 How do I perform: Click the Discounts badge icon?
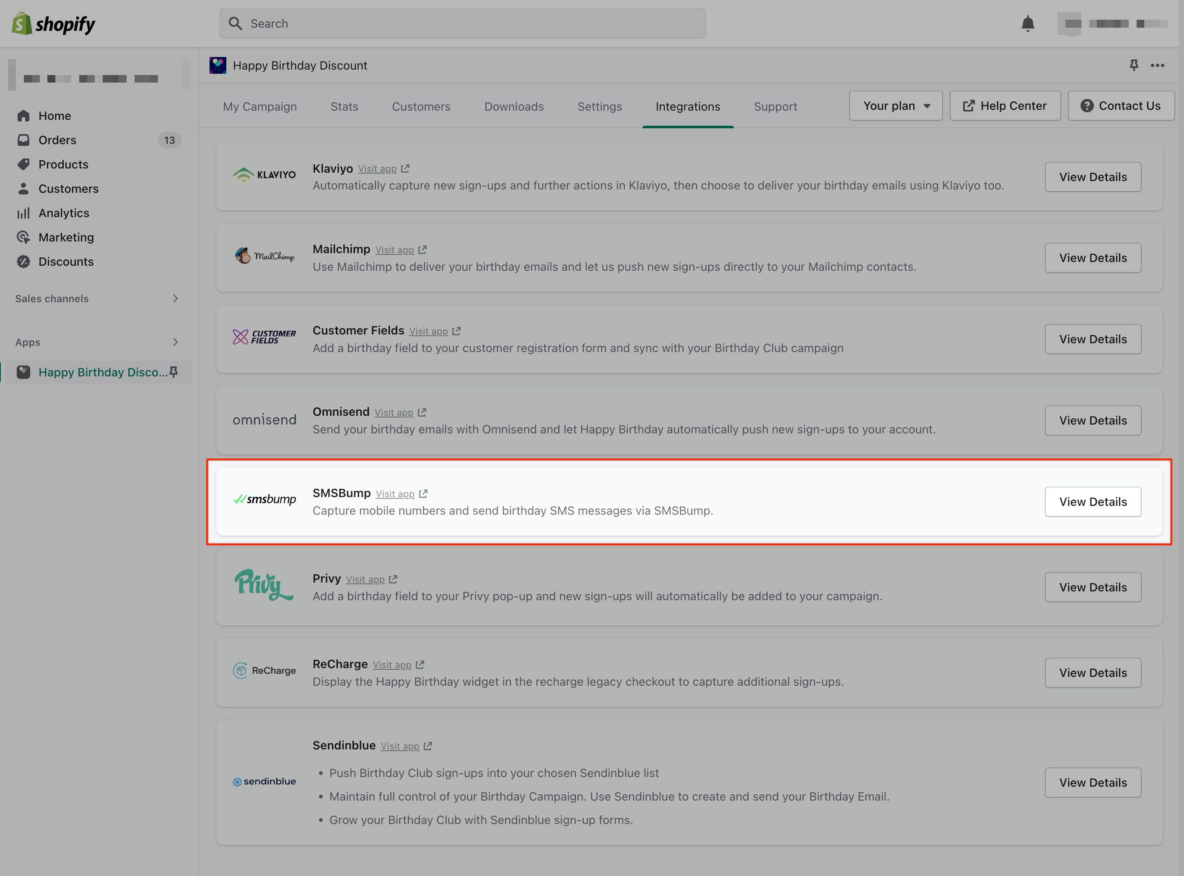pos(23,262)
